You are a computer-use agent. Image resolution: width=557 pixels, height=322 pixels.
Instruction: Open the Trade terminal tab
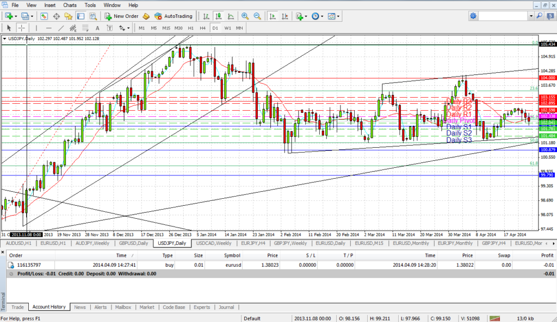[x=17, y=307]
